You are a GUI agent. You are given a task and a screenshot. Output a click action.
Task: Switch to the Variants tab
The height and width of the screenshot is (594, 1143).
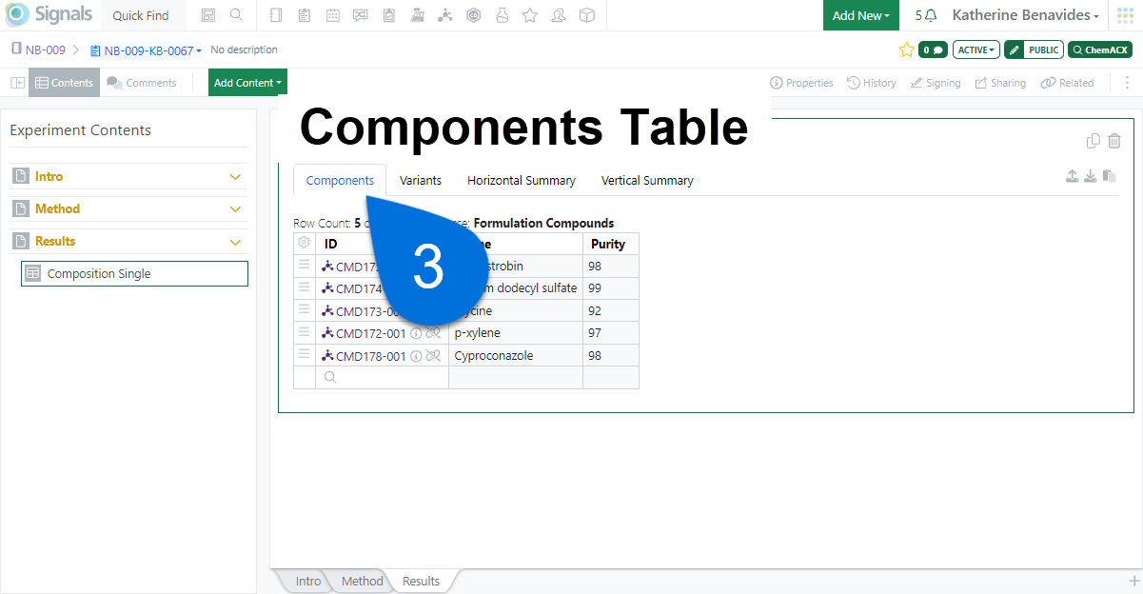click(x=420, y=180)
